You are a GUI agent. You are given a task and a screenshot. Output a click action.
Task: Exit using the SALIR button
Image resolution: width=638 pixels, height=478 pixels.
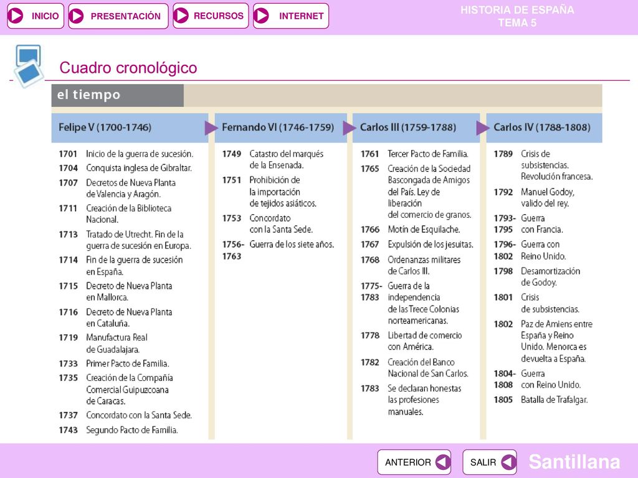click(x=490, y=462)
